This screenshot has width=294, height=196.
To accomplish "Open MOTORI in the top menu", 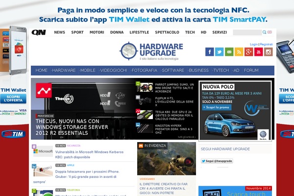I will 97,32.
